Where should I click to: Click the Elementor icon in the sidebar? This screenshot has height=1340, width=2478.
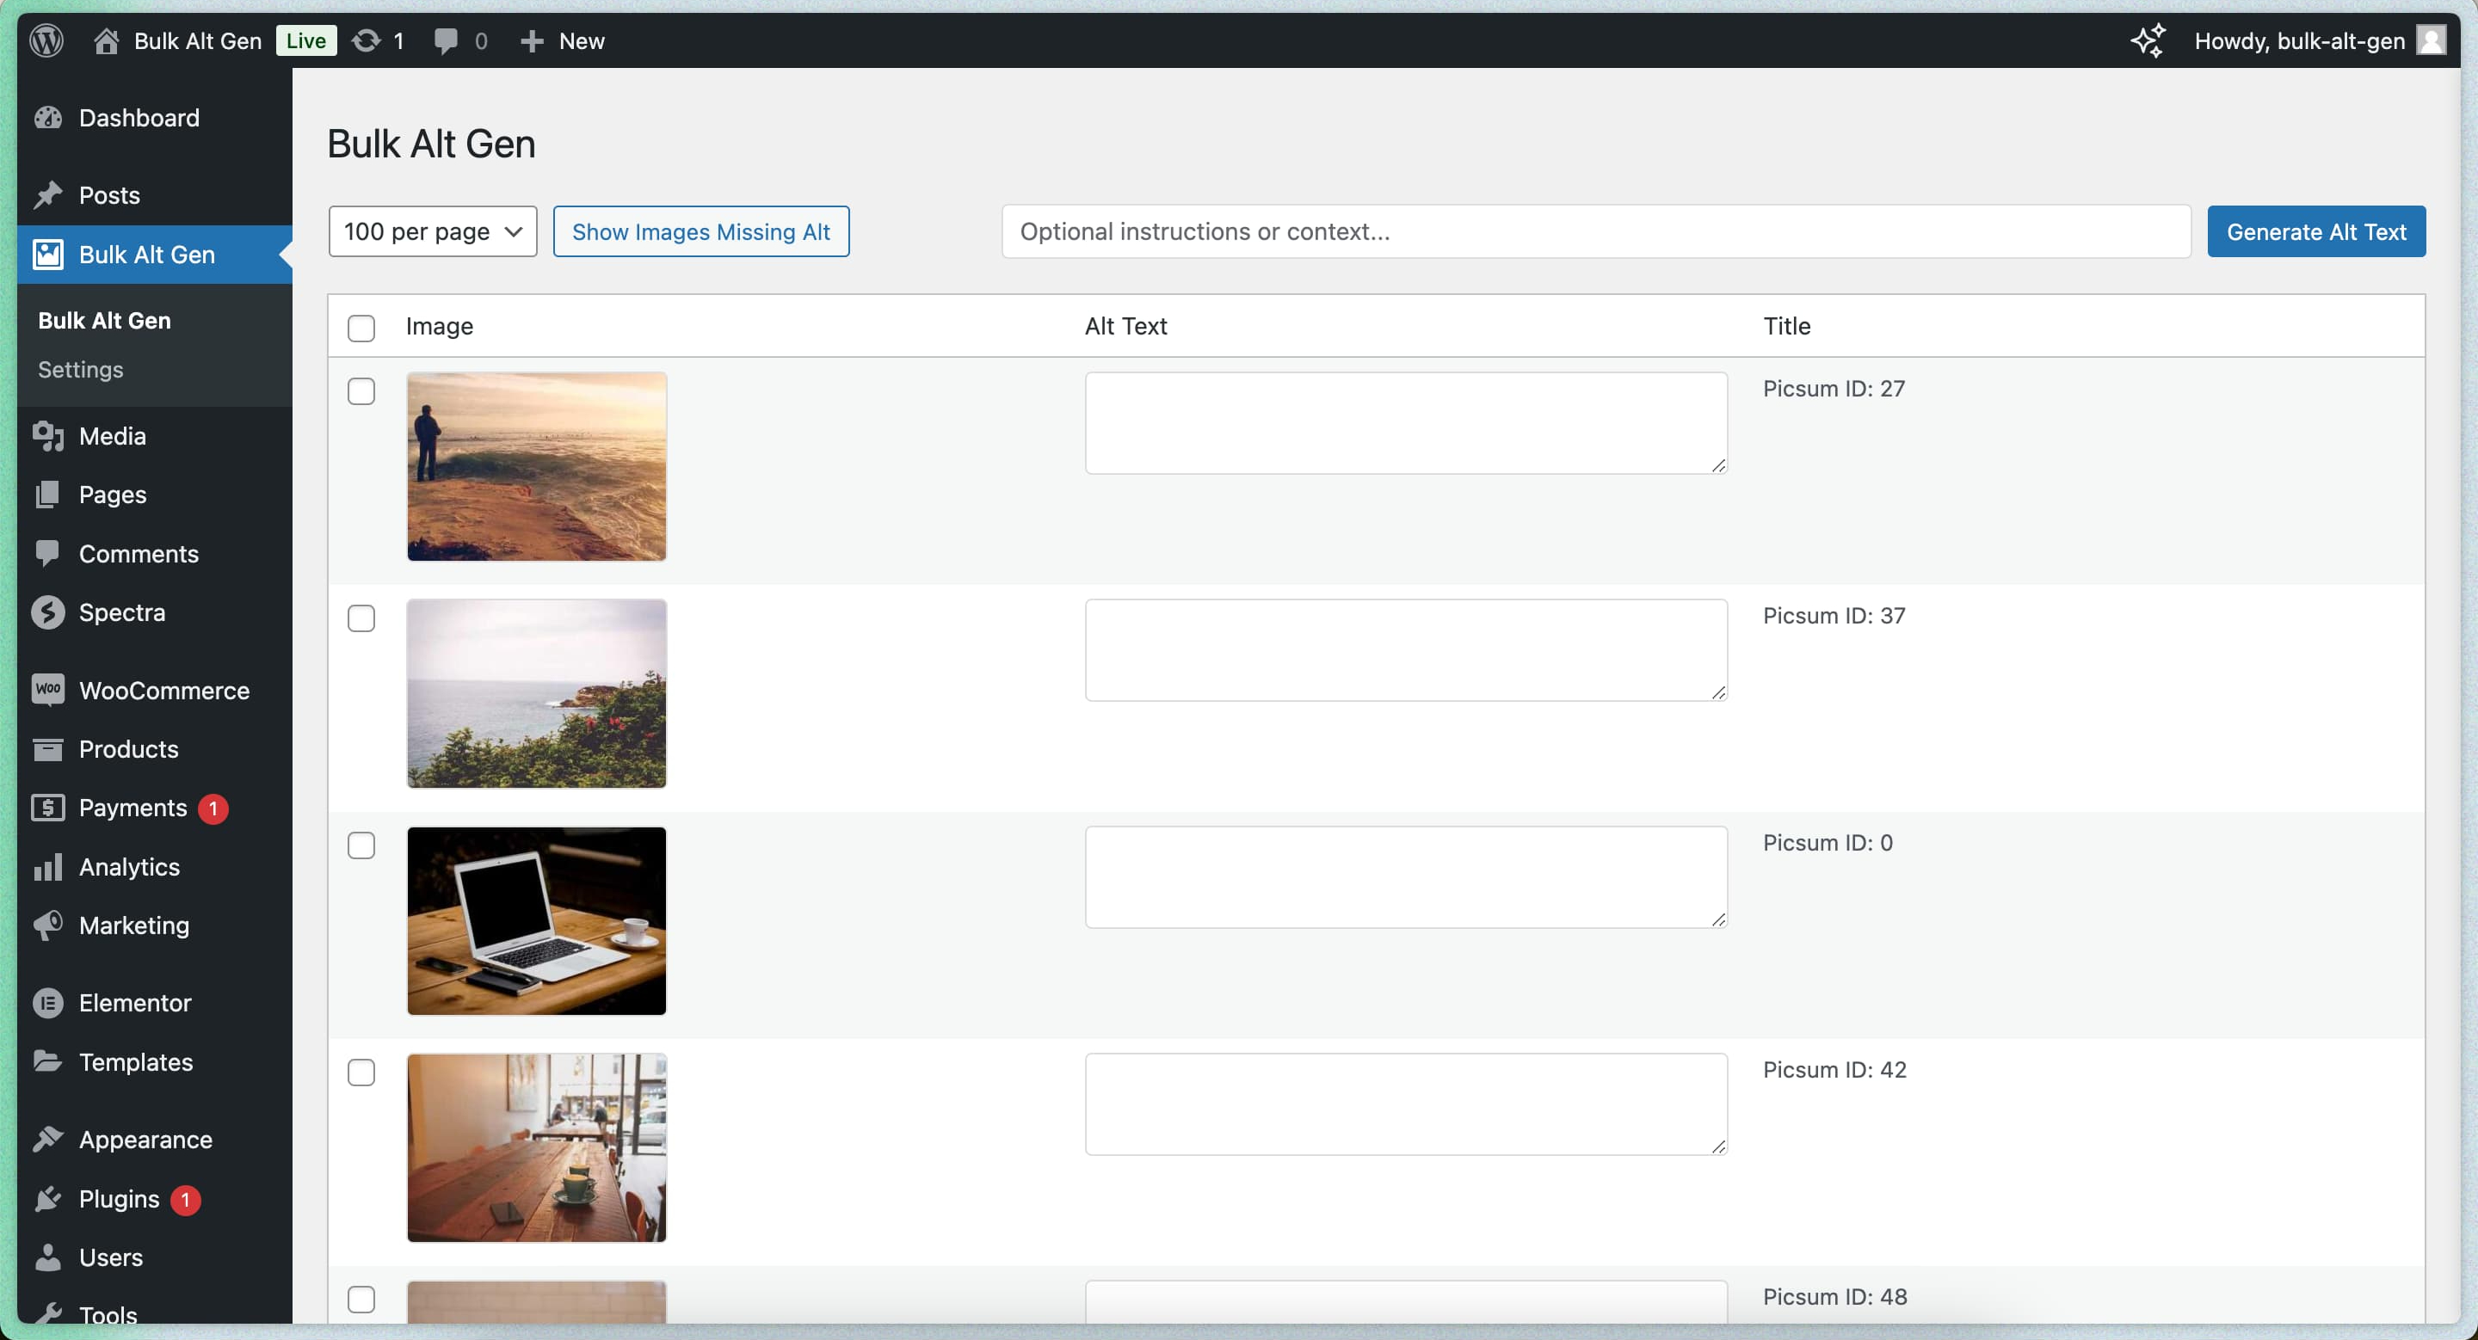click(x=47, y=1003)
